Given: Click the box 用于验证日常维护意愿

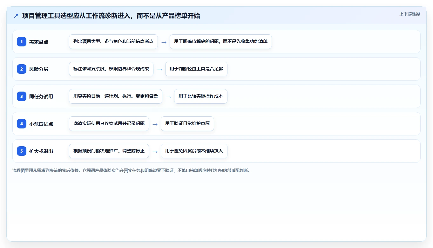Looking at the screenshot, I should (x=187, y=124).
